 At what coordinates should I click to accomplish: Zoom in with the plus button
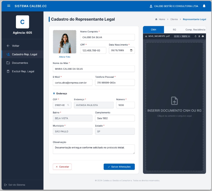coord(189,36)
